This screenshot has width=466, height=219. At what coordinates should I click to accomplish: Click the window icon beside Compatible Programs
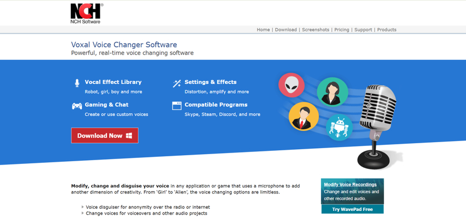coord(177,106)
